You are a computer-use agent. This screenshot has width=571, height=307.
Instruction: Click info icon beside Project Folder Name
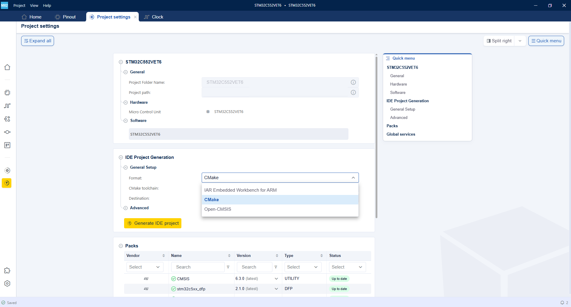(353, 82)
